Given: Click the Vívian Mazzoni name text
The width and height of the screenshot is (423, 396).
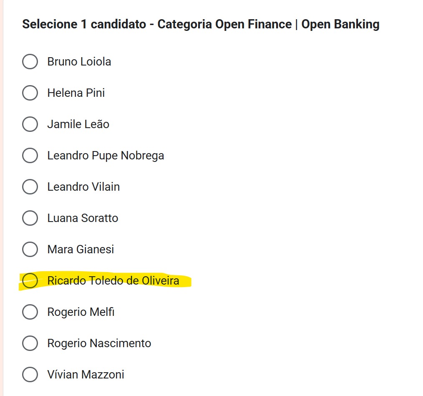Looking at the screenshot, I should (86, 374).
